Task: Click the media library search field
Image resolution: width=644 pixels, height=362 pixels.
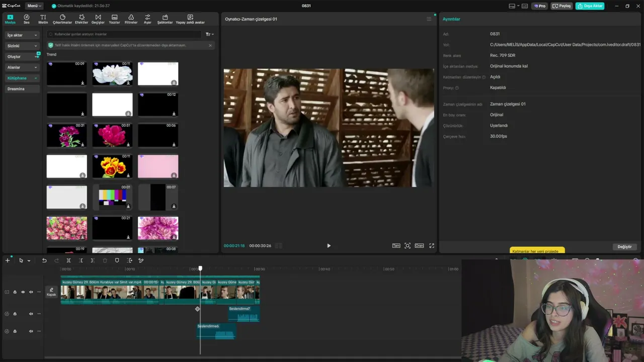Action: [x=125, y=34]
